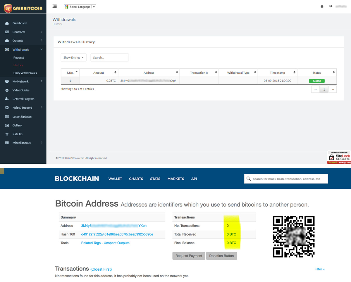Click the GainBitcoin logo

point(23,8)
